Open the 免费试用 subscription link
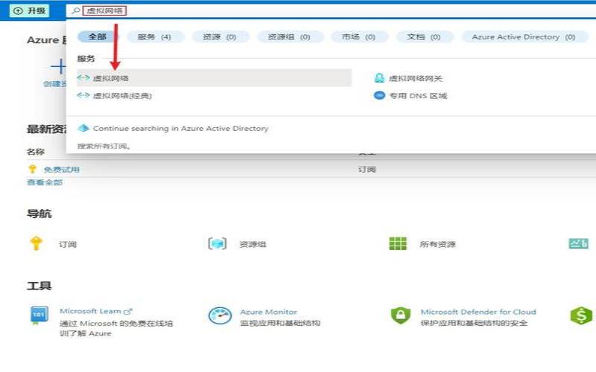The height and width of the screenshot is (372, 596). (x=62, y=170)
